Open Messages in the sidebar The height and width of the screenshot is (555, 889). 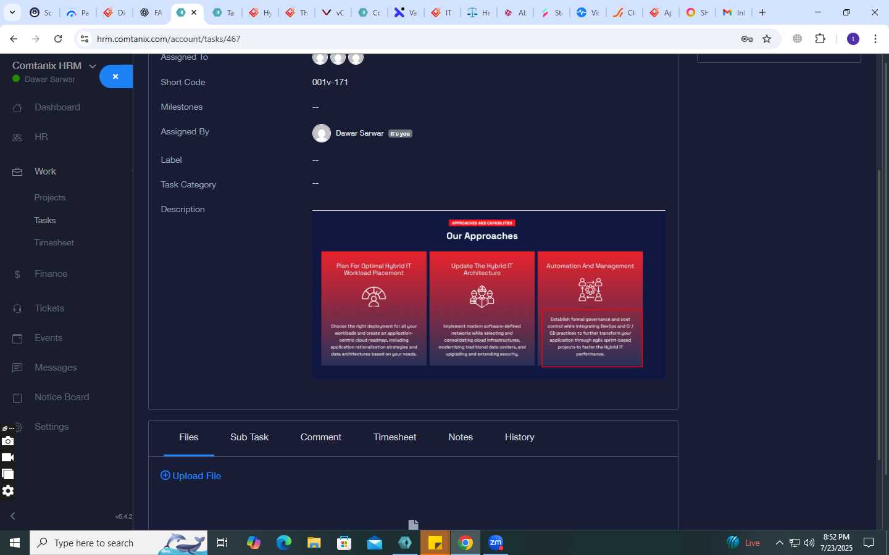coord(56,368)
